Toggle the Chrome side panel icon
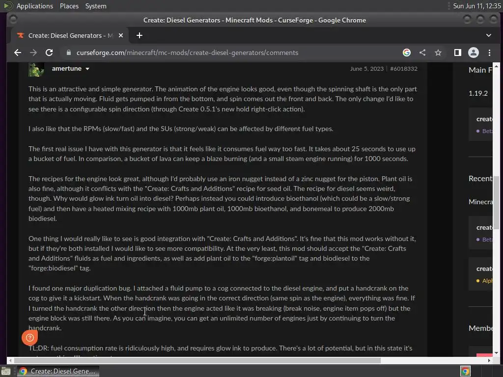This screenshot has height=377, width=503. pyautogui.click(x=458, y=53)
